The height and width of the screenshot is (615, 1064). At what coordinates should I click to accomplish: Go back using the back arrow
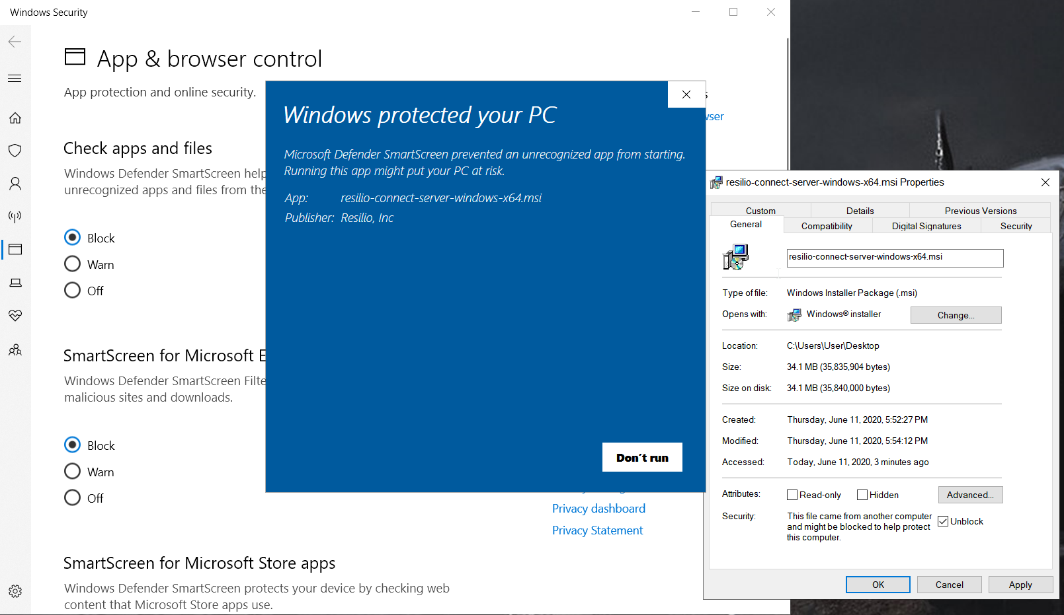point(15,42)
